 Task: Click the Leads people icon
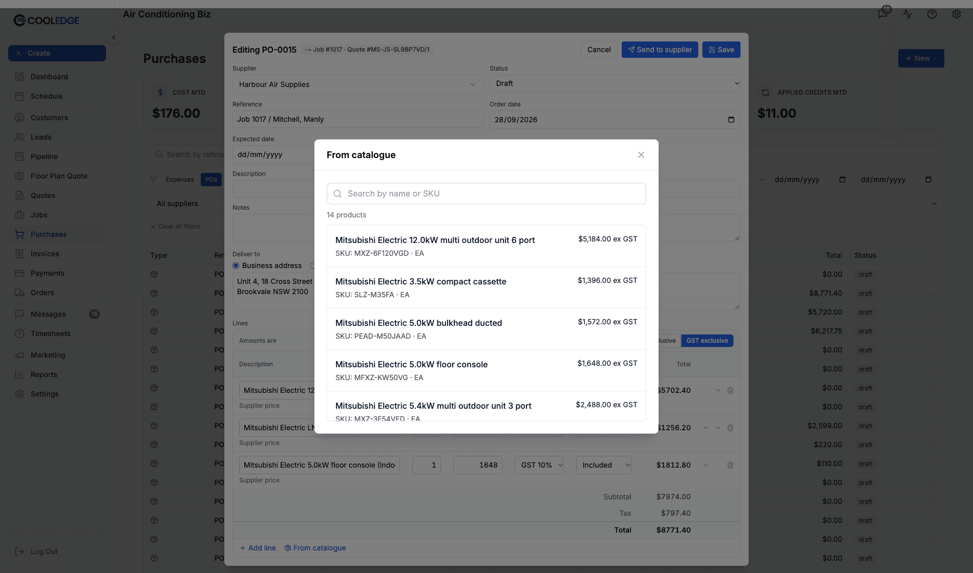pyautogui.click(x=19, y=137)
